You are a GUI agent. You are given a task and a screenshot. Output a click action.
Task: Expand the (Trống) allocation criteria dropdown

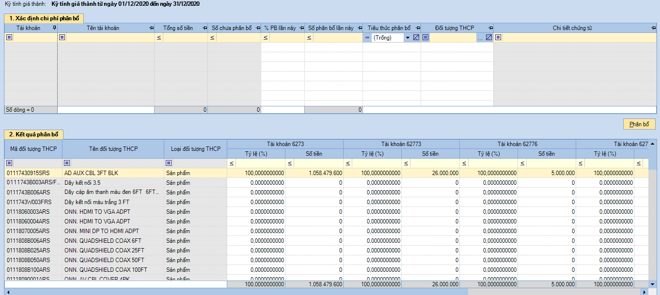[x=408, y=38]
